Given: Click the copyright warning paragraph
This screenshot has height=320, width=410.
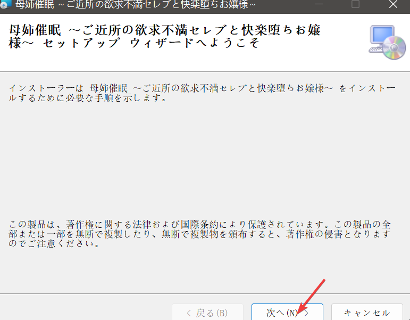Looking at the screenshot, I should pos(199,234).
